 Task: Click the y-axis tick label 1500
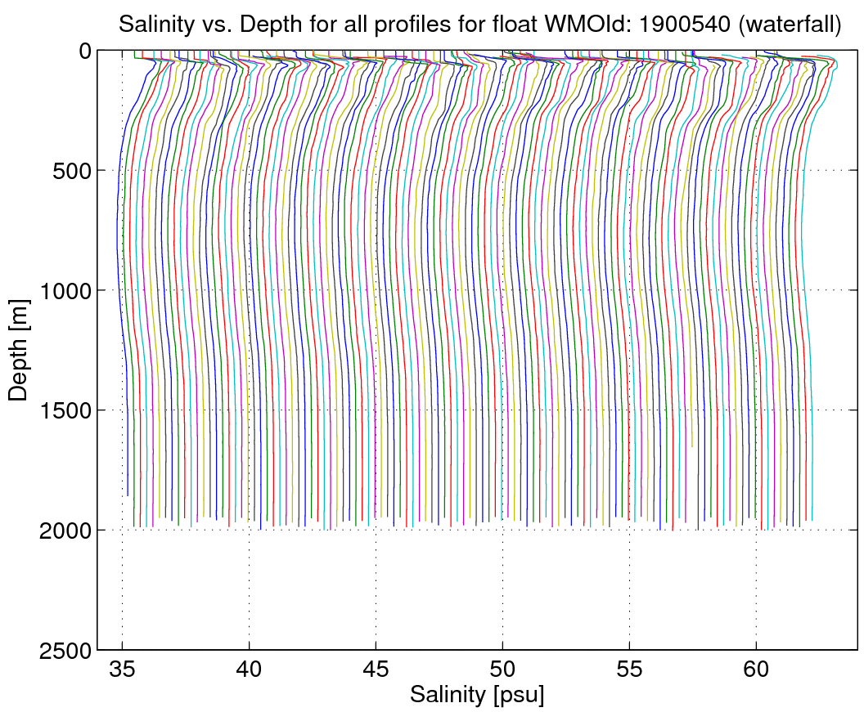(x=65, y=411)
